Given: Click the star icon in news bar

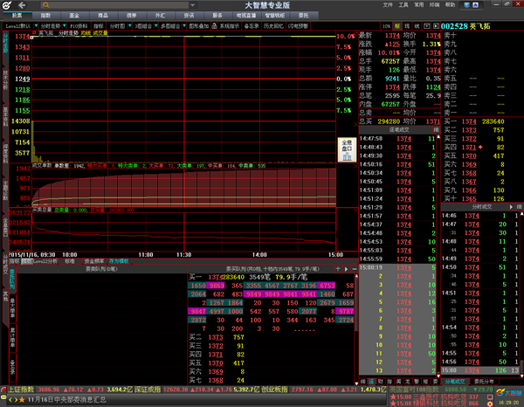Looking at the screenshot, I should [22, 400].
